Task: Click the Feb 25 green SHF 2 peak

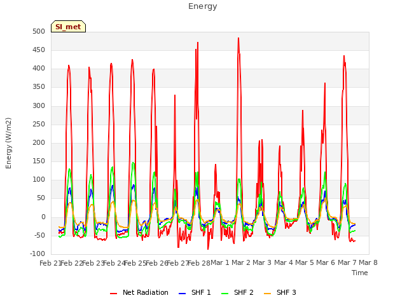Action: tap(133, 163)
